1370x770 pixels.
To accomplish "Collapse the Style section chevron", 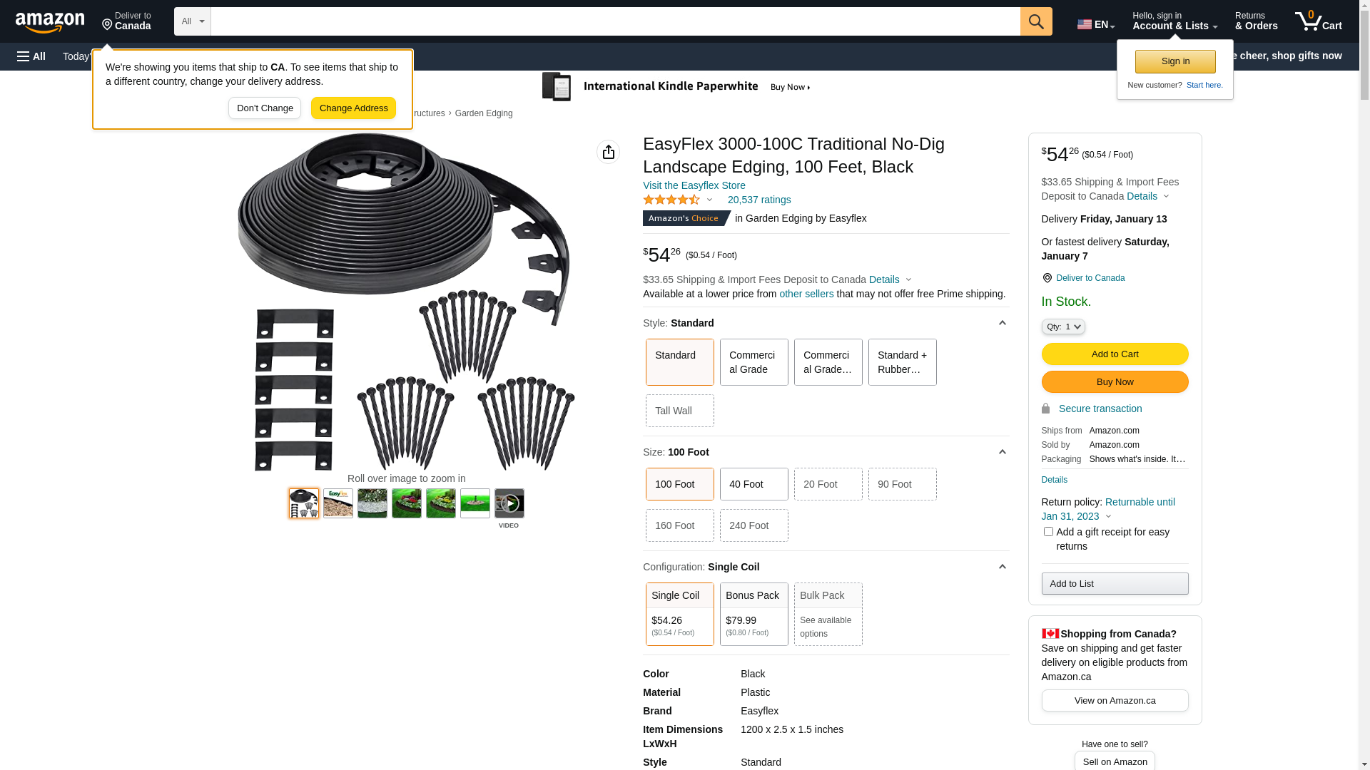I will click(x=1002, y=323).
